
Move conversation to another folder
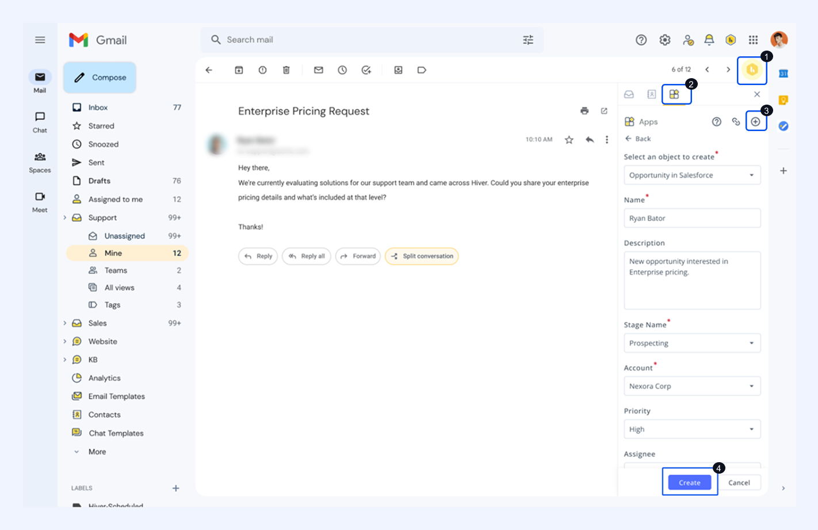(398, 70)
